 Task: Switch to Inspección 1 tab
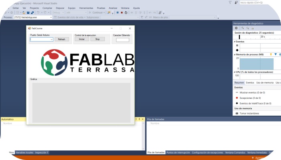click(42, 152)
